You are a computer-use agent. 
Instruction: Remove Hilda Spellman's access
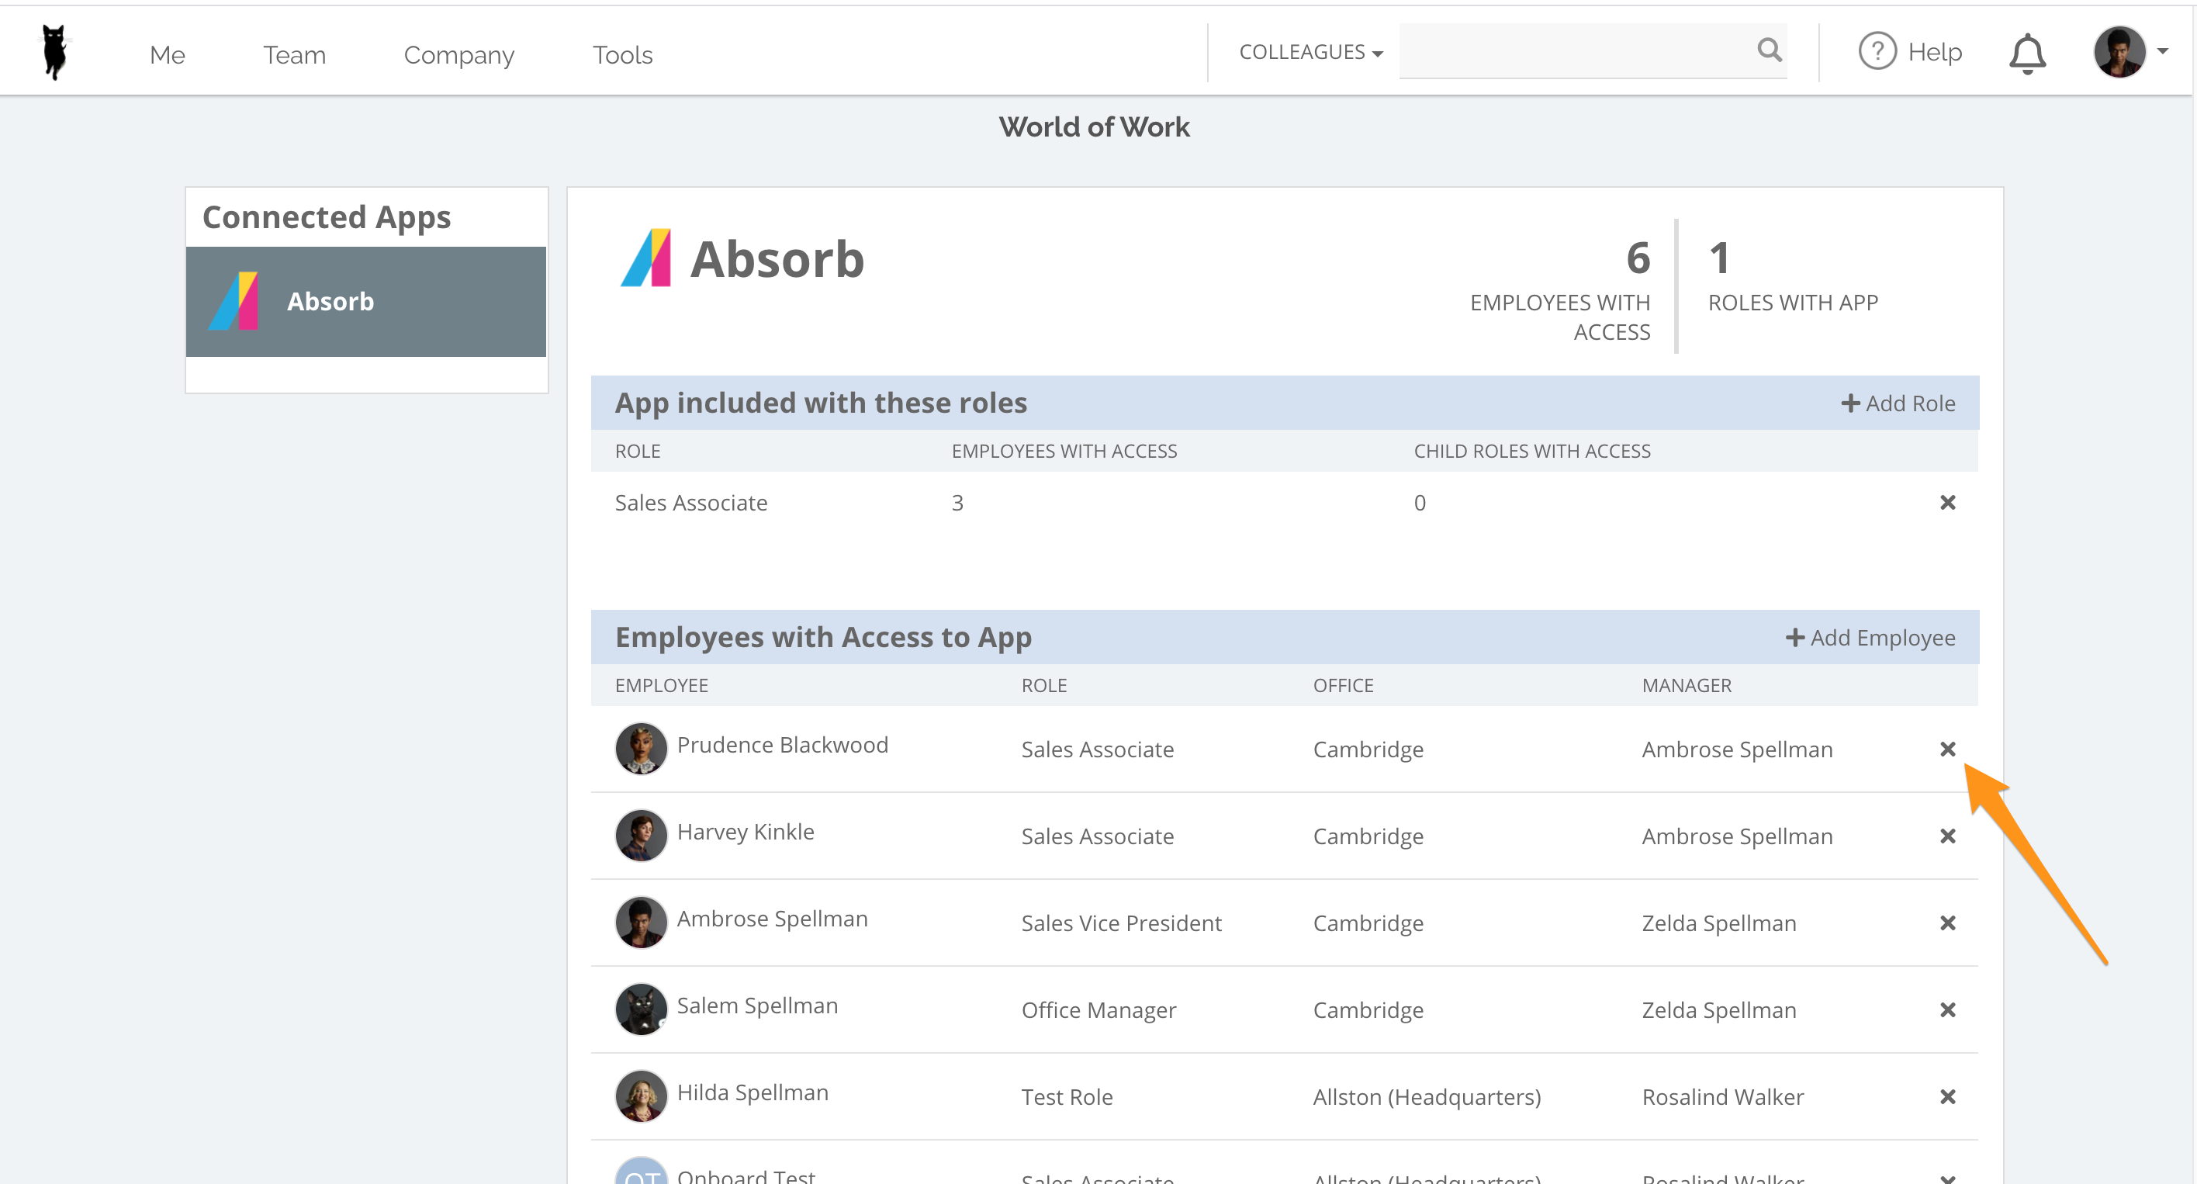pos(1948,1097)
